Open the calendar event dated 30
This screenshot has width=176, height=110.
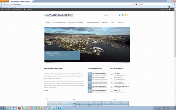[98, 91]
